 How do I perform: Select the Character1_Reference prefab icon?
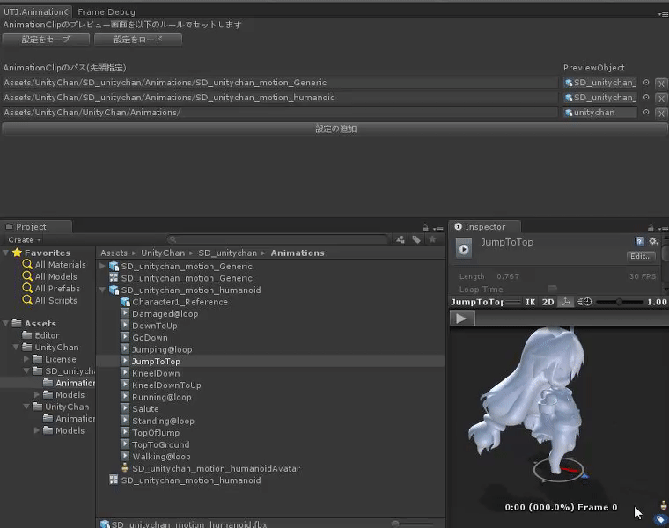click(125, 302)
